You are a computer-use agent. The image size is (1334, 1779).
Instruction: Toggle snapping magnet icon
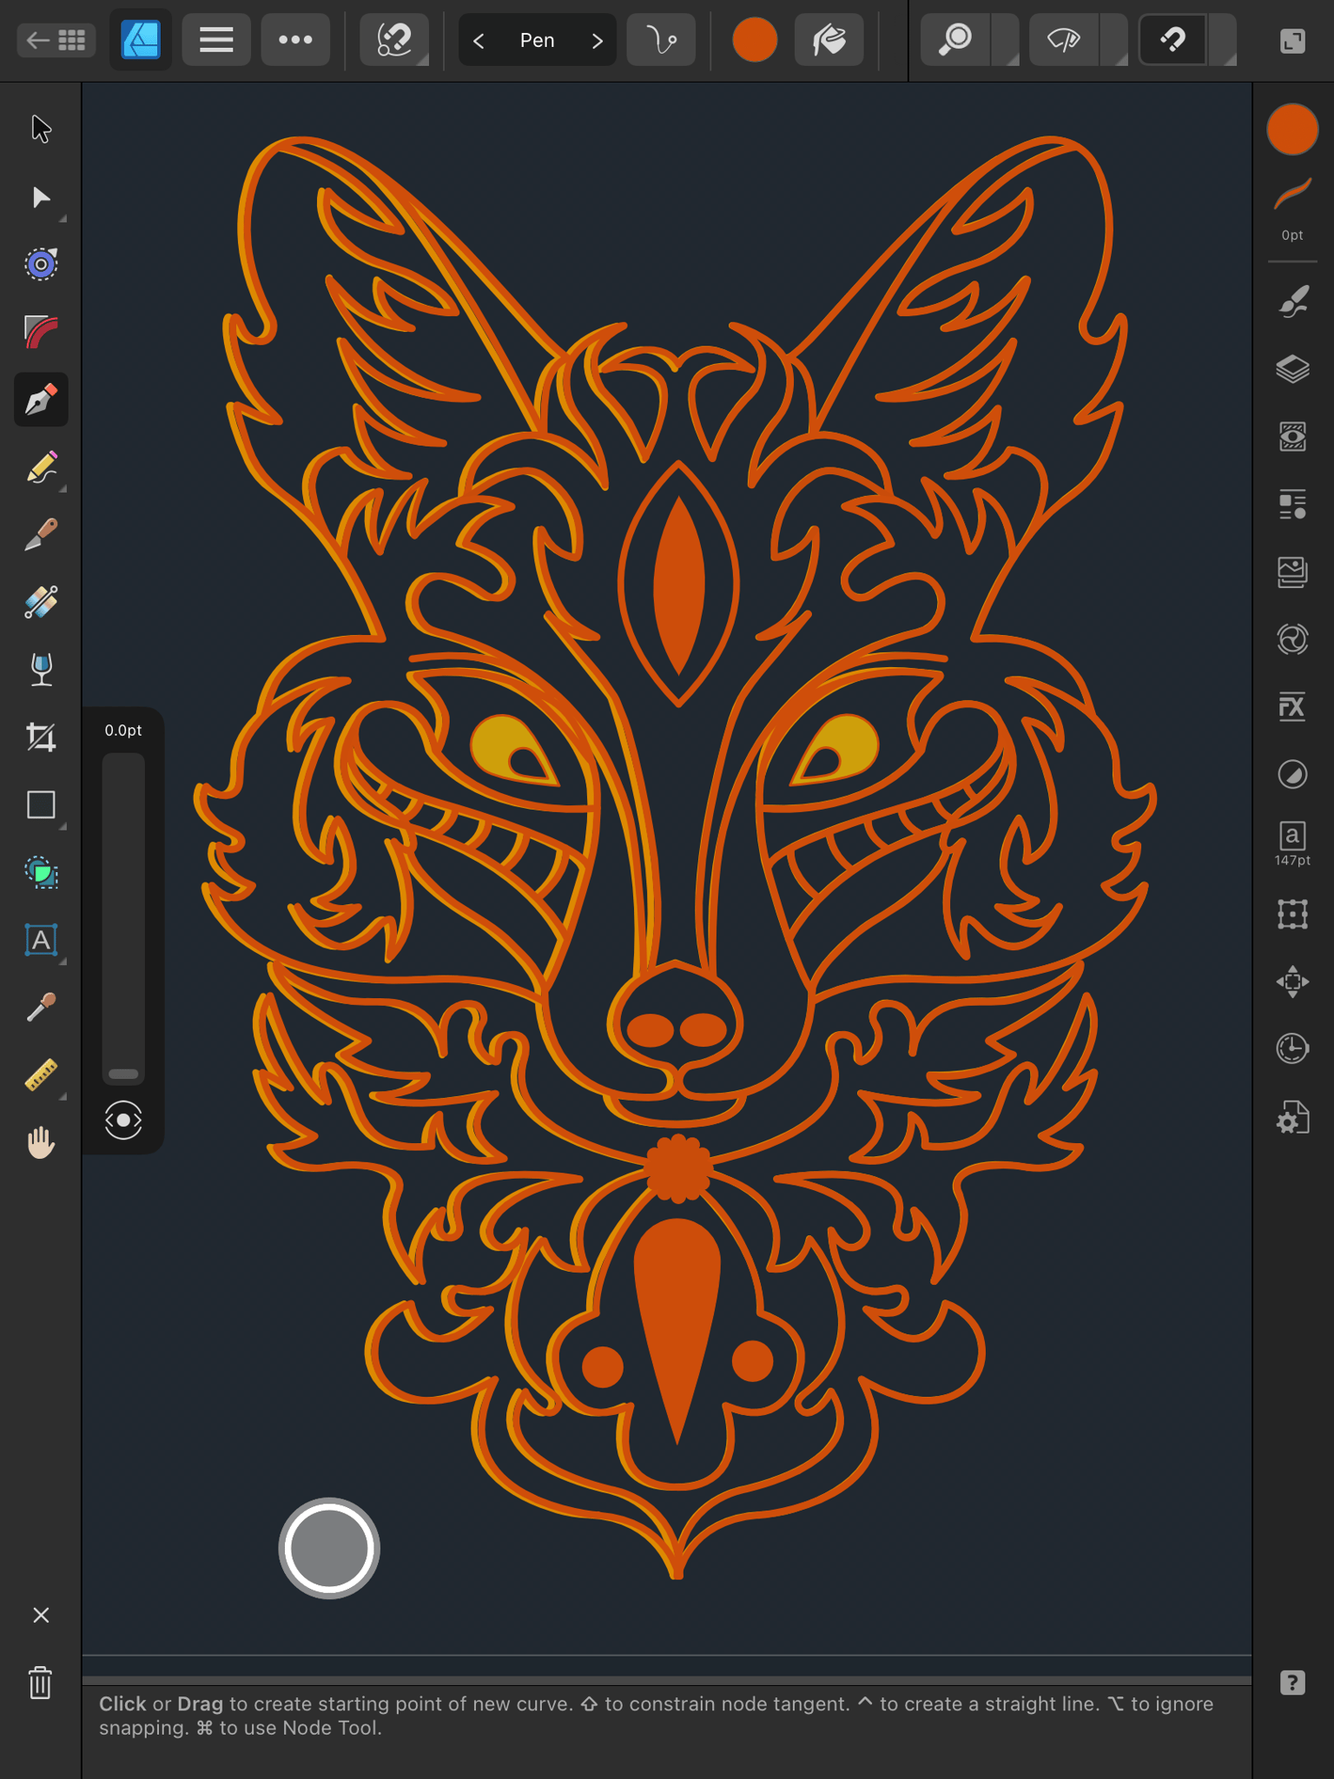tap(1172, 40)
